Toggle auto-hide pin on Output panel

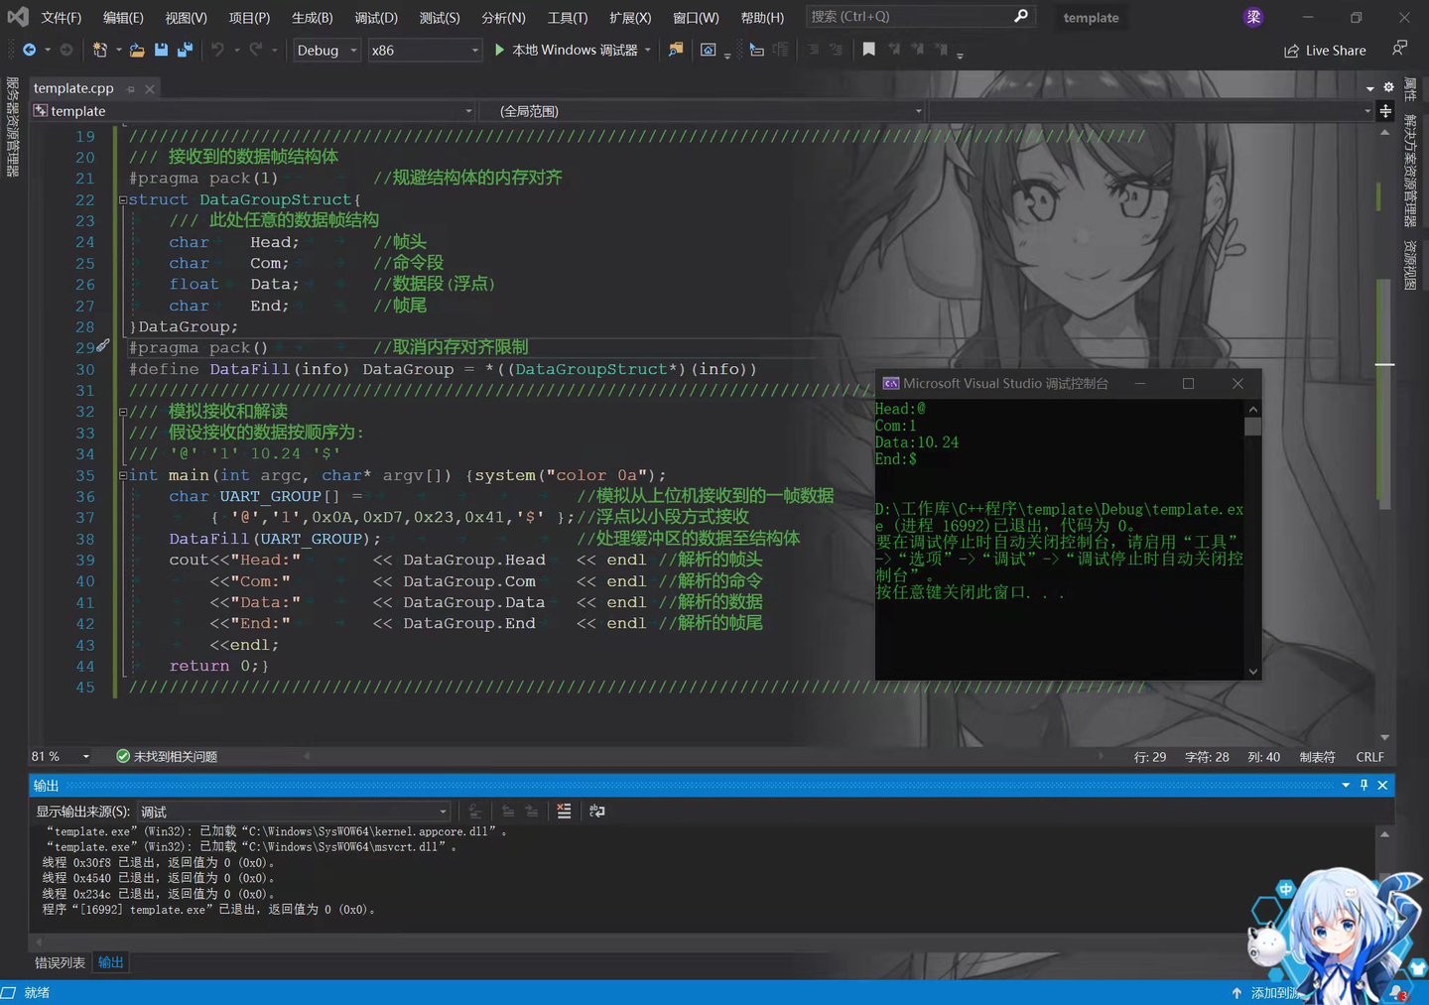click(x=1364, y=785)
